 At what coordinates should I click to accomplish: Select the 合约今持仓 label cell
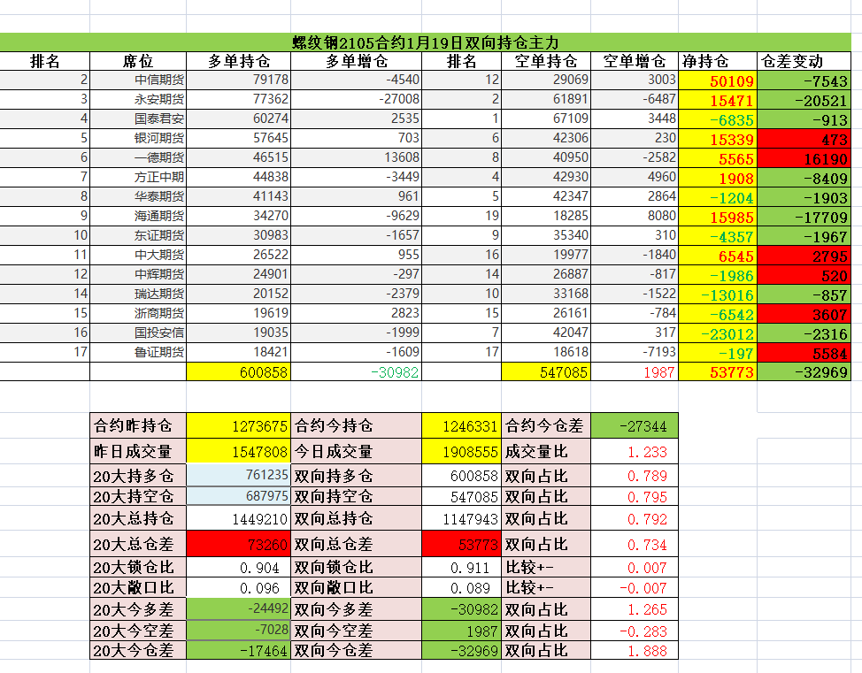point(357,425)
